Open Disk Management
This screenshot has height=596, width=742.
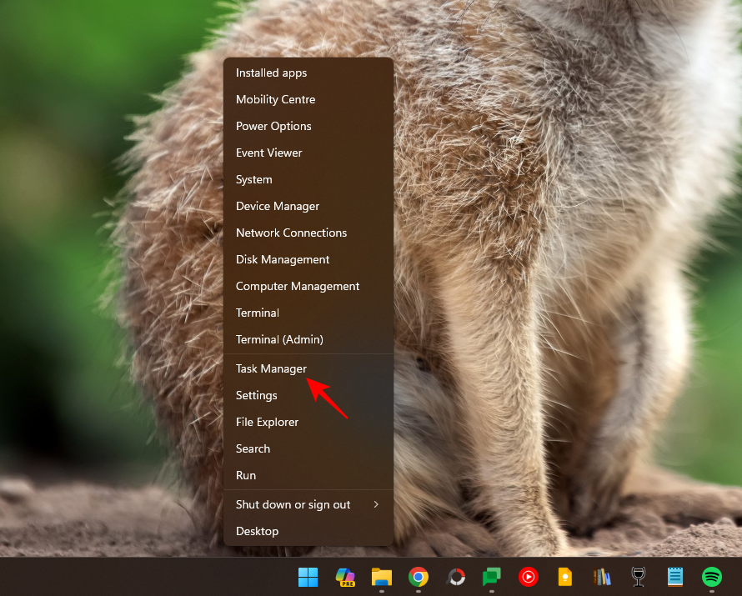(282, 259)
